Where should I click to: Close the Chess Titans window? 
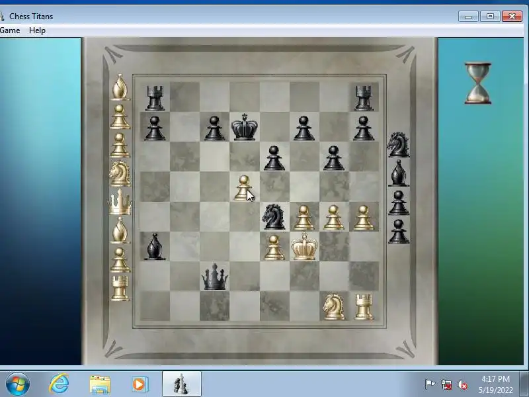tap(512, 16)
